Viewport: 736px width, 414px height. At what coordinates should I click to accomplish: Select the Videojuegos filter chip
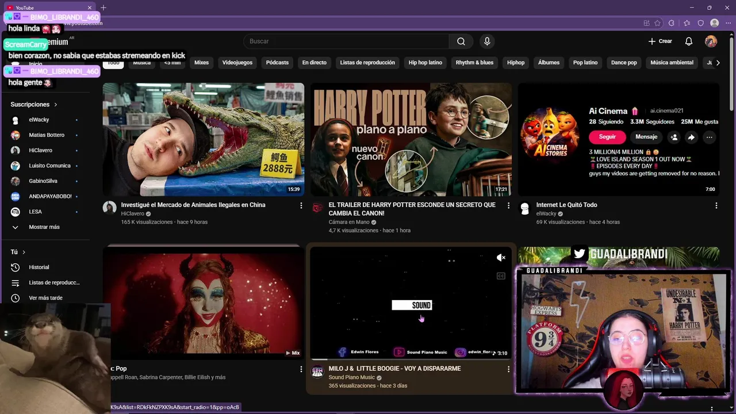coord(237,63)
